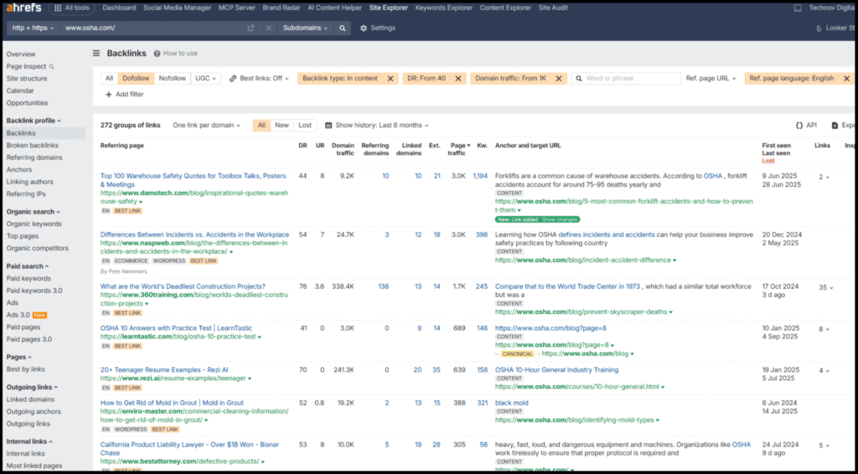The image size is (858, 474).
Task: Select the Dofollow link type toggle
Action: (x=135, y=79)
